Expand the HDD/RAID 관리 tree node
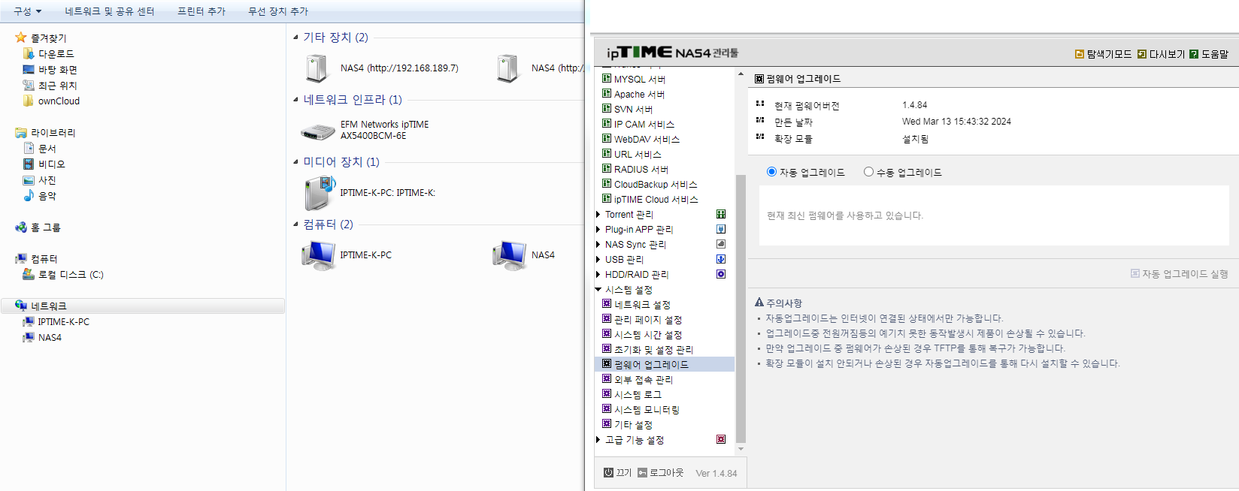Image resolution: width=1239 pixels, height=491 pixels. coord(598,275)
